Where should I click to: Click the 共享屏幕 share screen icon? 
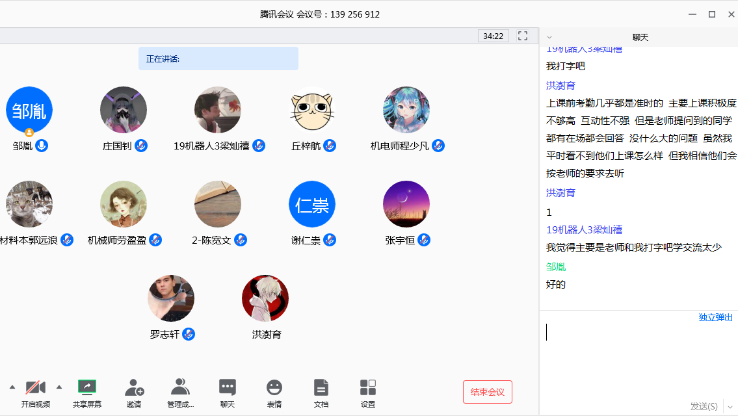(86, 388)
